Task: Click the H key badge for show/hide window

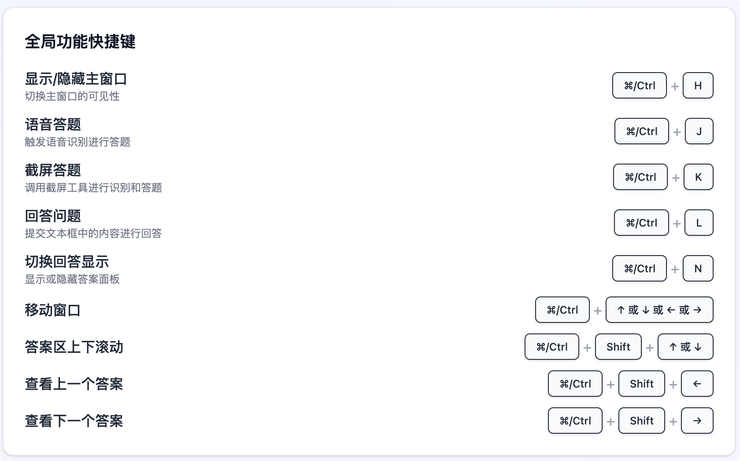Action: point(698,85)
